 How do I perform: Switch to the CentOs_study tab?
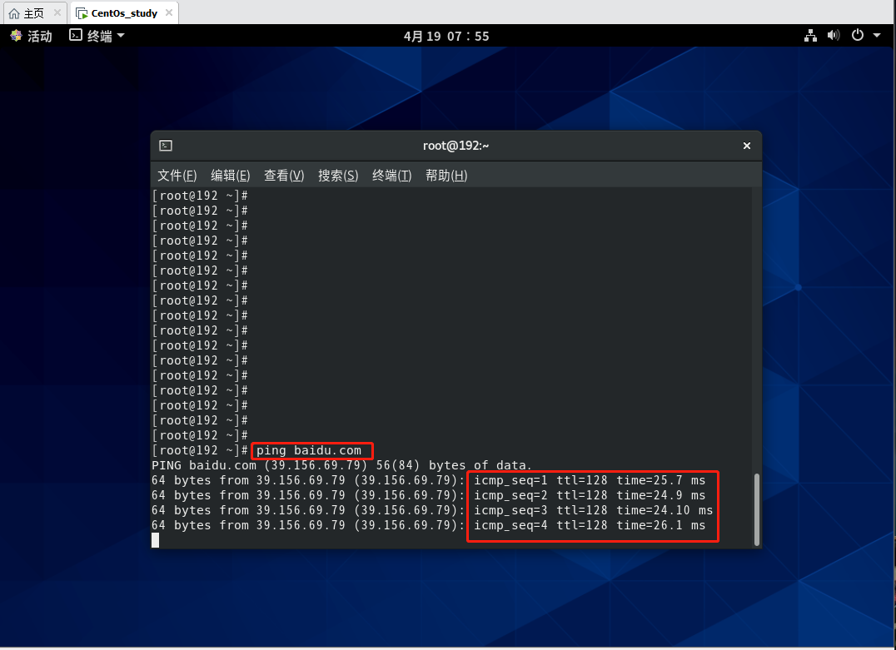click(123, 13)
